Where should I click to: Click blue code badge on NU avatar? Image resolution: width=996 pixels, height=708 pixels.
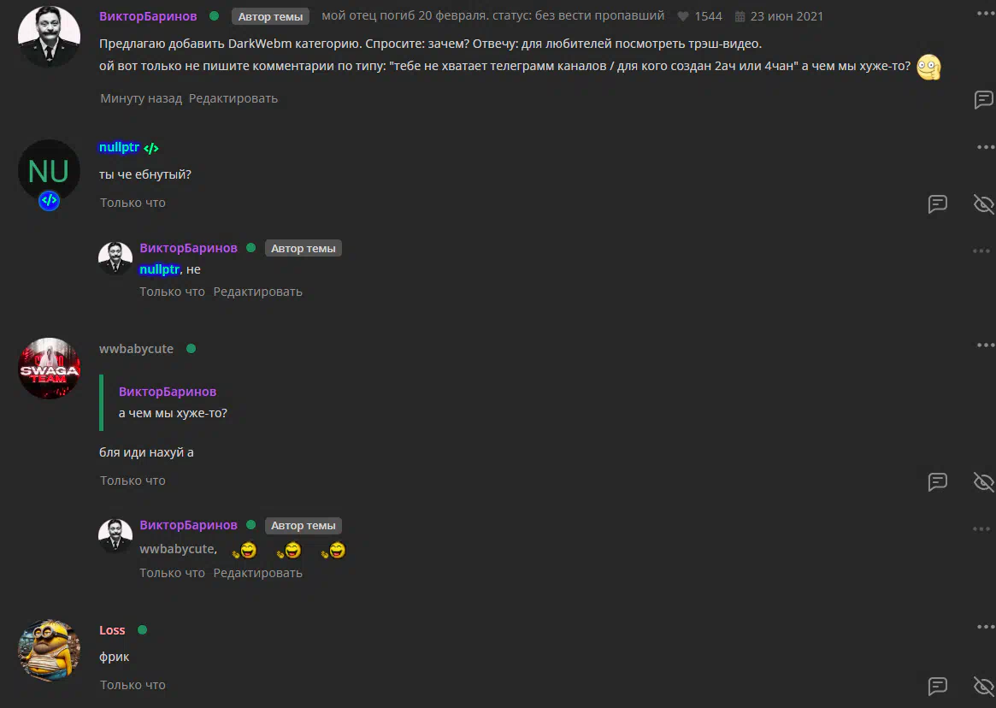click(49, 200)
